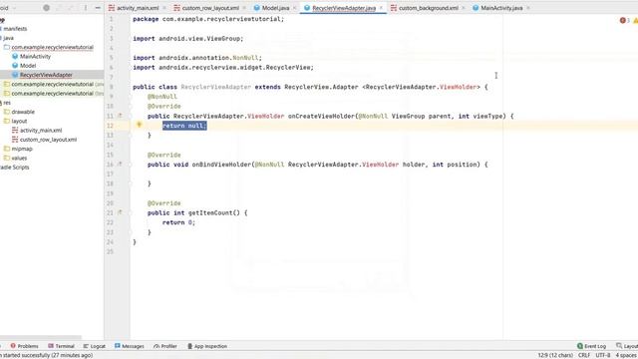Hide the project panel with minus icon
Viewport: 638px width, 359px height.
click(x=98, y=8)
